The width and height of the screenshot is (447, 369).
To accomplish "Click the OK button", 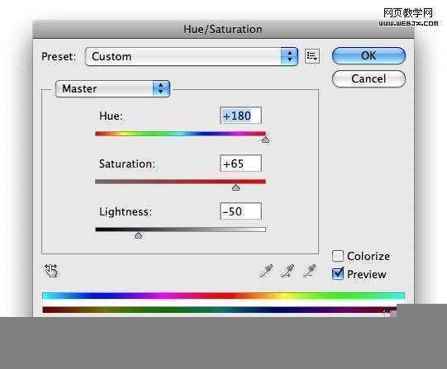I will (369, 55).
